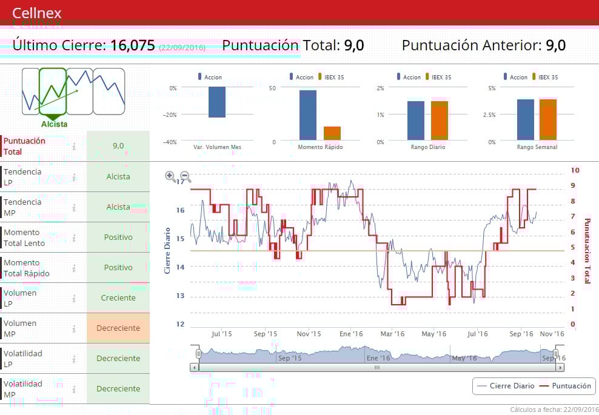This screenshot has width=599, height=415.
Task: Click the navigator scrollbar right arrow
Action: [x=560, y=367]
